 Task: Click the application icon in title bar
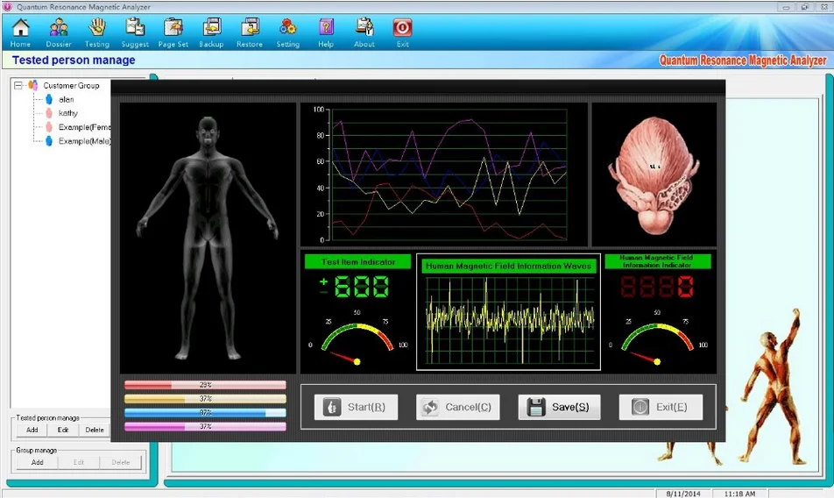click(7, 7)
